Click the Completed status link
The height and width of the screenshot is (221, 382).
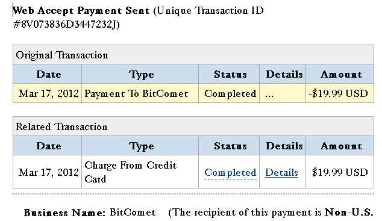coord(230,172)
